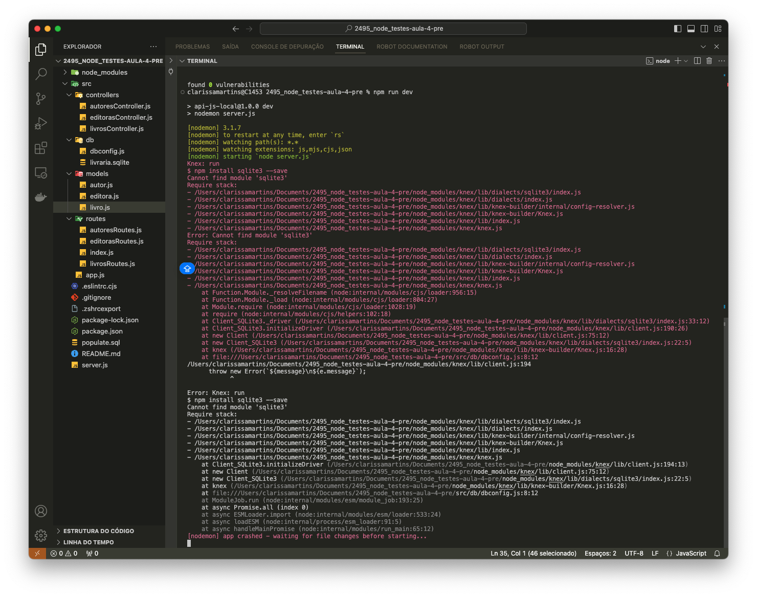The image size is (757, 597).
Task: Maximize panel size chevron
Action: [703, 47]
